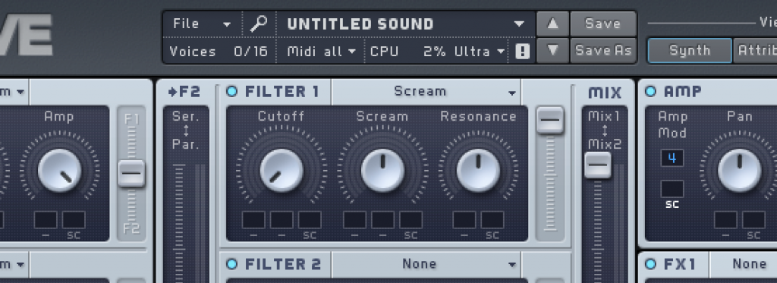Click the Ser. Par. routing arrow
Image resolution: width=777 pixels, height=283 pixels.
(x=186, y=130)
